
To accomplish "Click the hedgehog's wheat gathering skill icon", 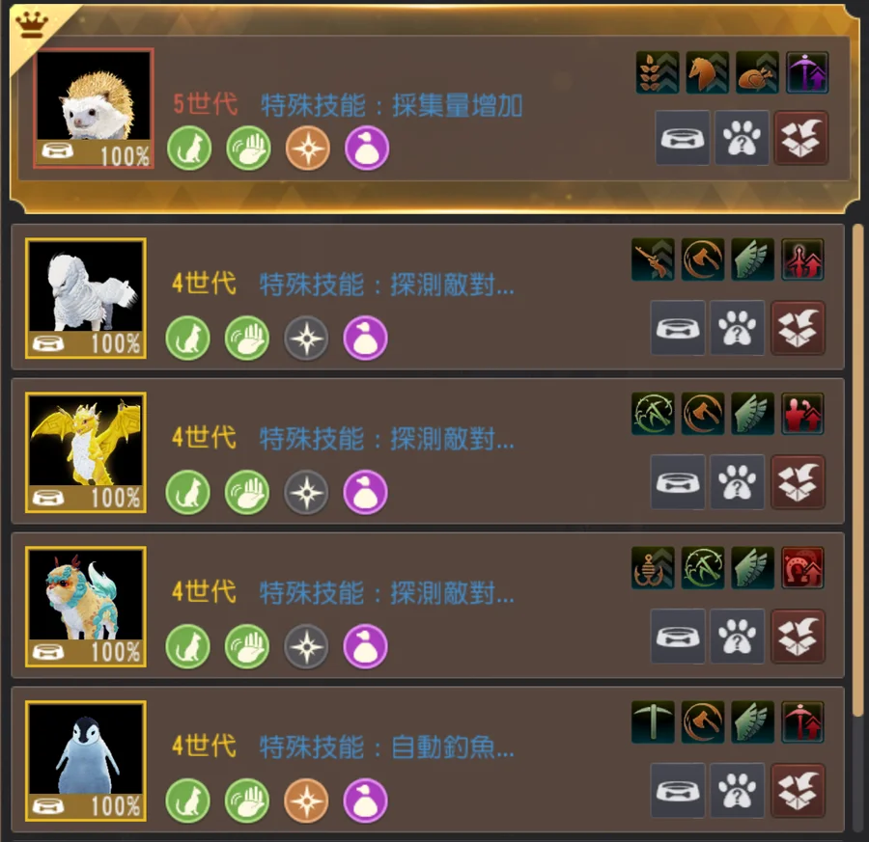I will [658, 72].
